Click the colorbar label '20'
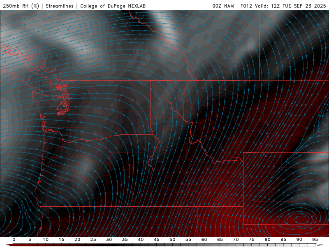Viewport: 329px width, 247px height. [x=77, y=240]
